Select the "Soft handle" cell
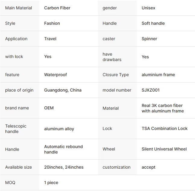195x191 pixels. coord(153,23)
